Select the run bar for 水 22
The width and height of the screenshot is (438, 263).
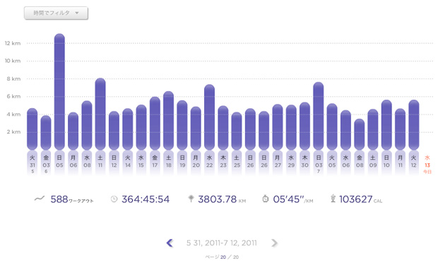pos(210,117)
